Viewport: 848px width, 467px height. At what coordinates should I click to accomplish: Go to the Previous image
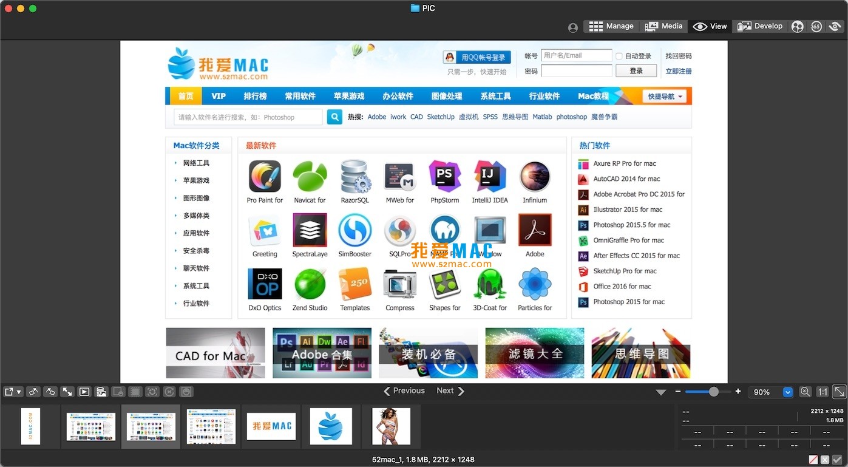point(404,391)
